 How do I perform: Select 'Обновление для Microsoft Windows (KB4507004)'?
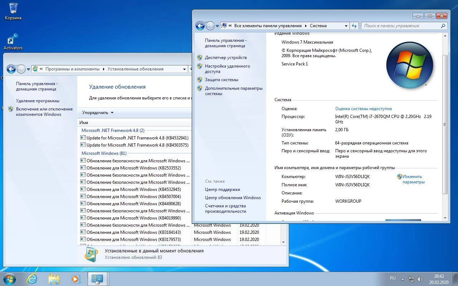point(134,197)
